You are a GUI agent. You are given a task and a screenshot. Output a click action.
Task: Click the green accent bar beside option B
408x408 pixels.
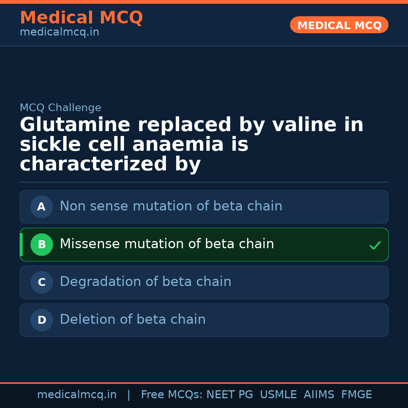click(21, 244)
